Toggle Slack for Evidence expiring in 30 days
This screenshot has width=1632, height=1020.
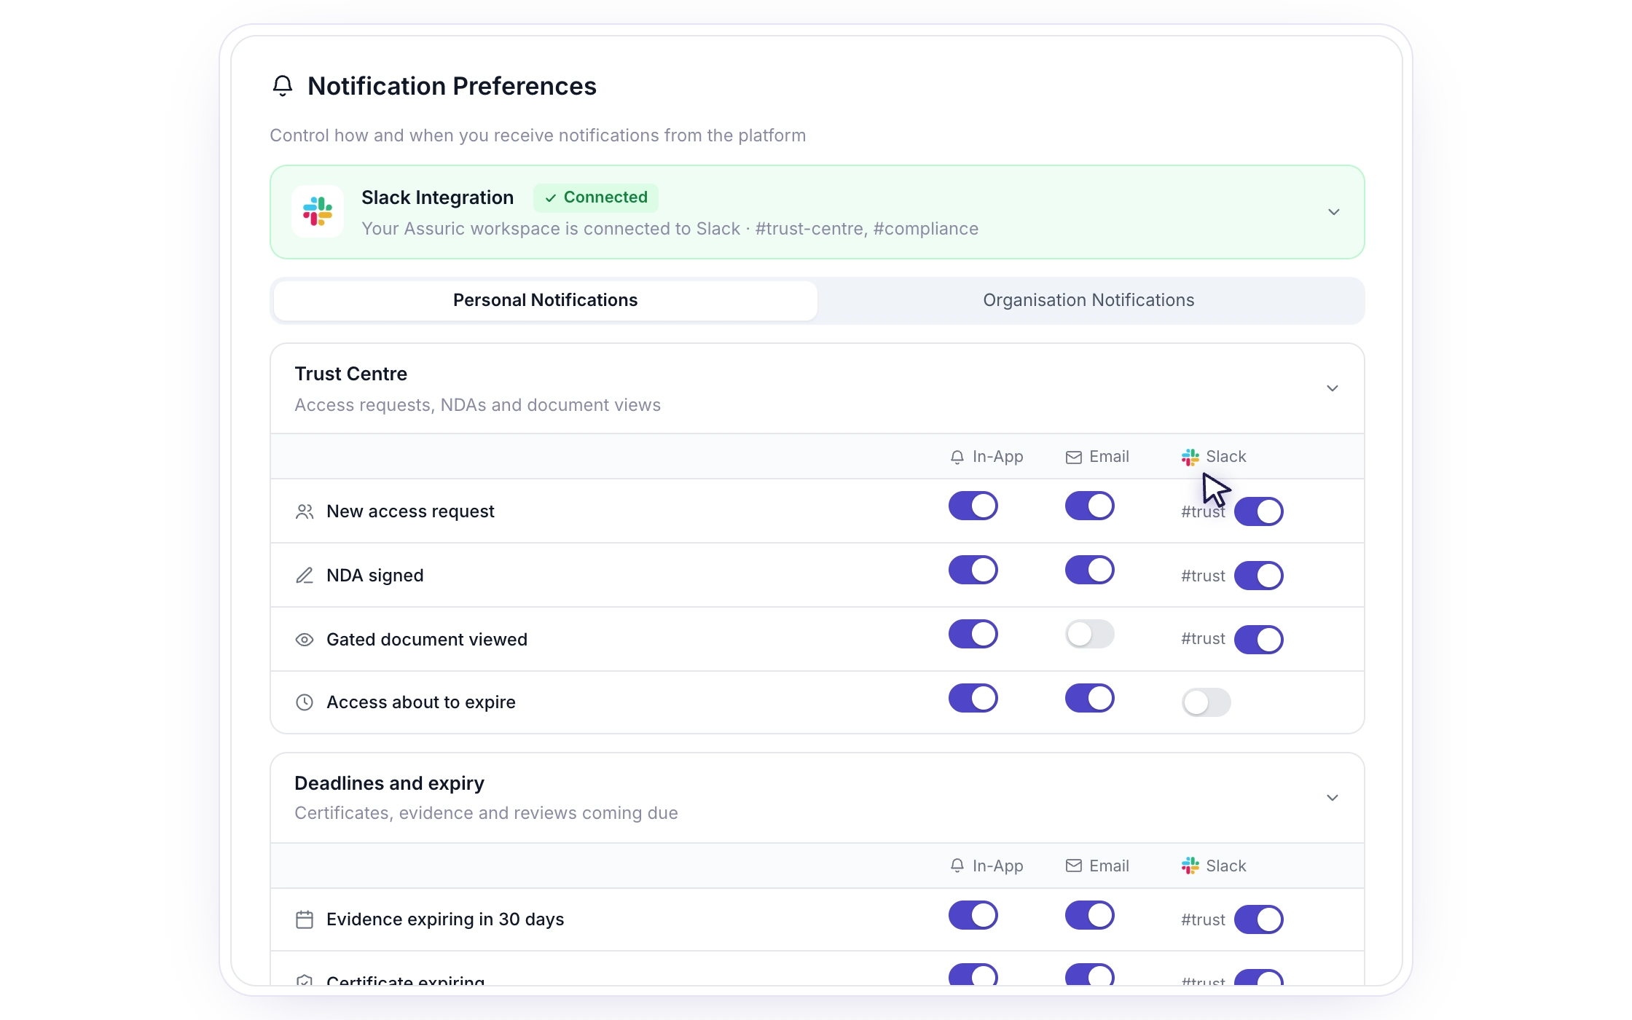tap(1259, 919)
